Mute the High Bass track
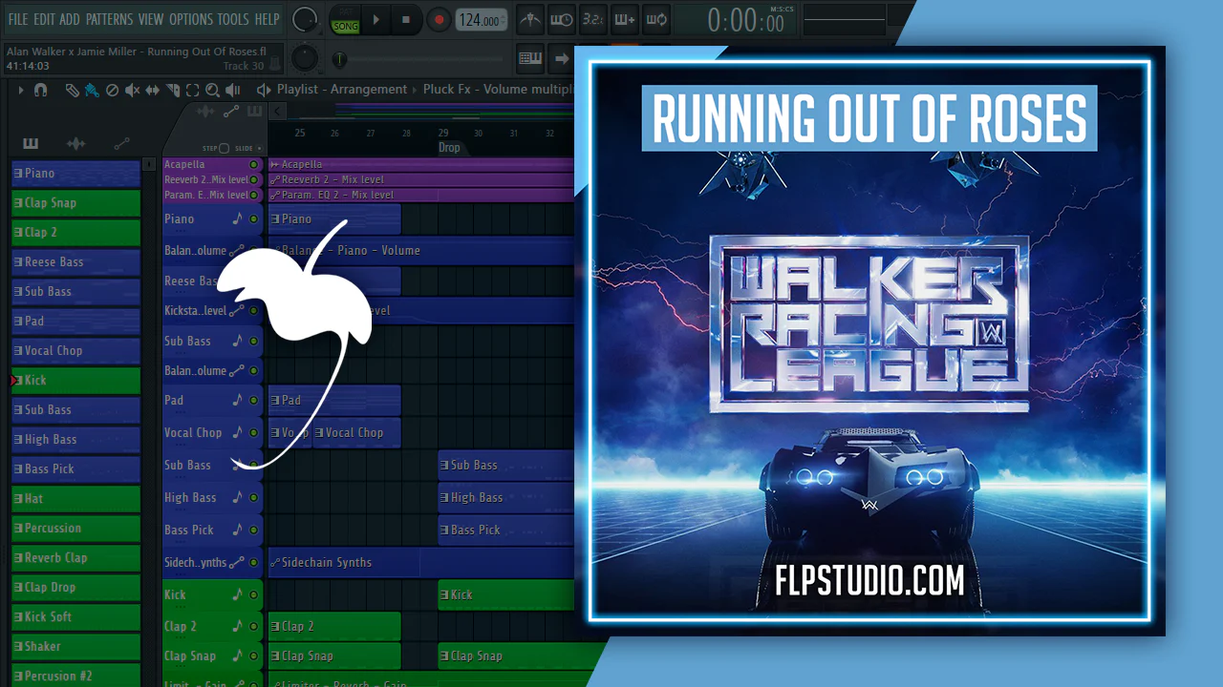The width and height of the screenshot is (1223, 687). click(x=253, y=497)
